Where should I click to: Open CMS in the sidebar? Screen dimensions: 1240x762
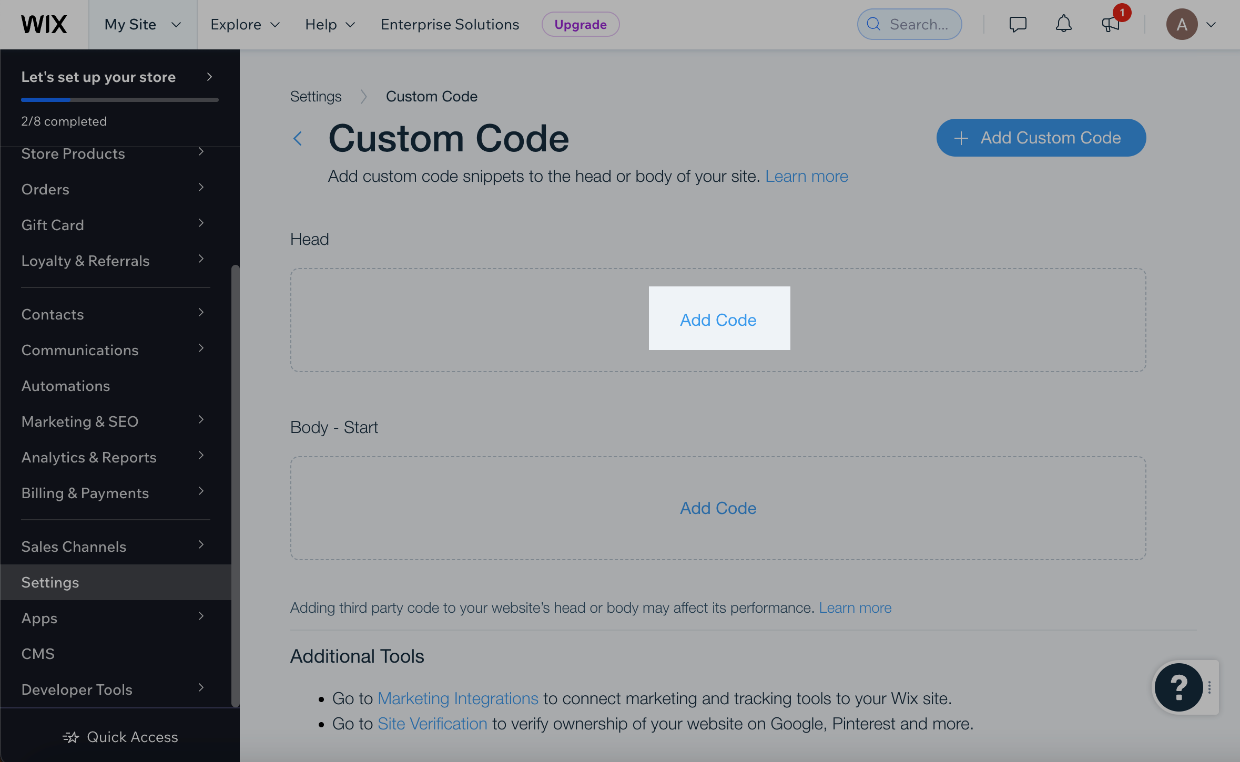pyautogui.click(x=38, y=654)
